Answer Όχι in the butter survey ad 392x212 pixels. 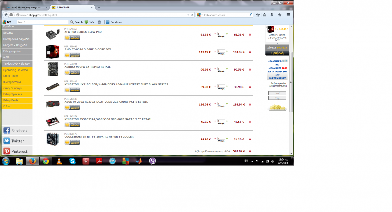277,98
